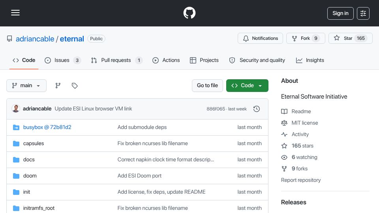
Task: Click the capsules folder icon
Action: 16,144
